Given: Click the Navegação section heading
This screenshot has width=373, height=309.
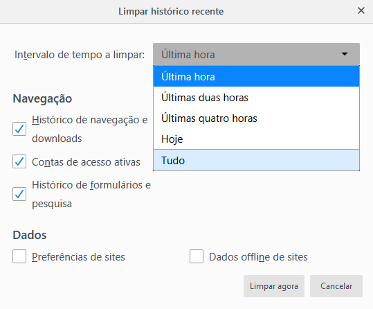Looking at the screenshot, I should 42,98.
